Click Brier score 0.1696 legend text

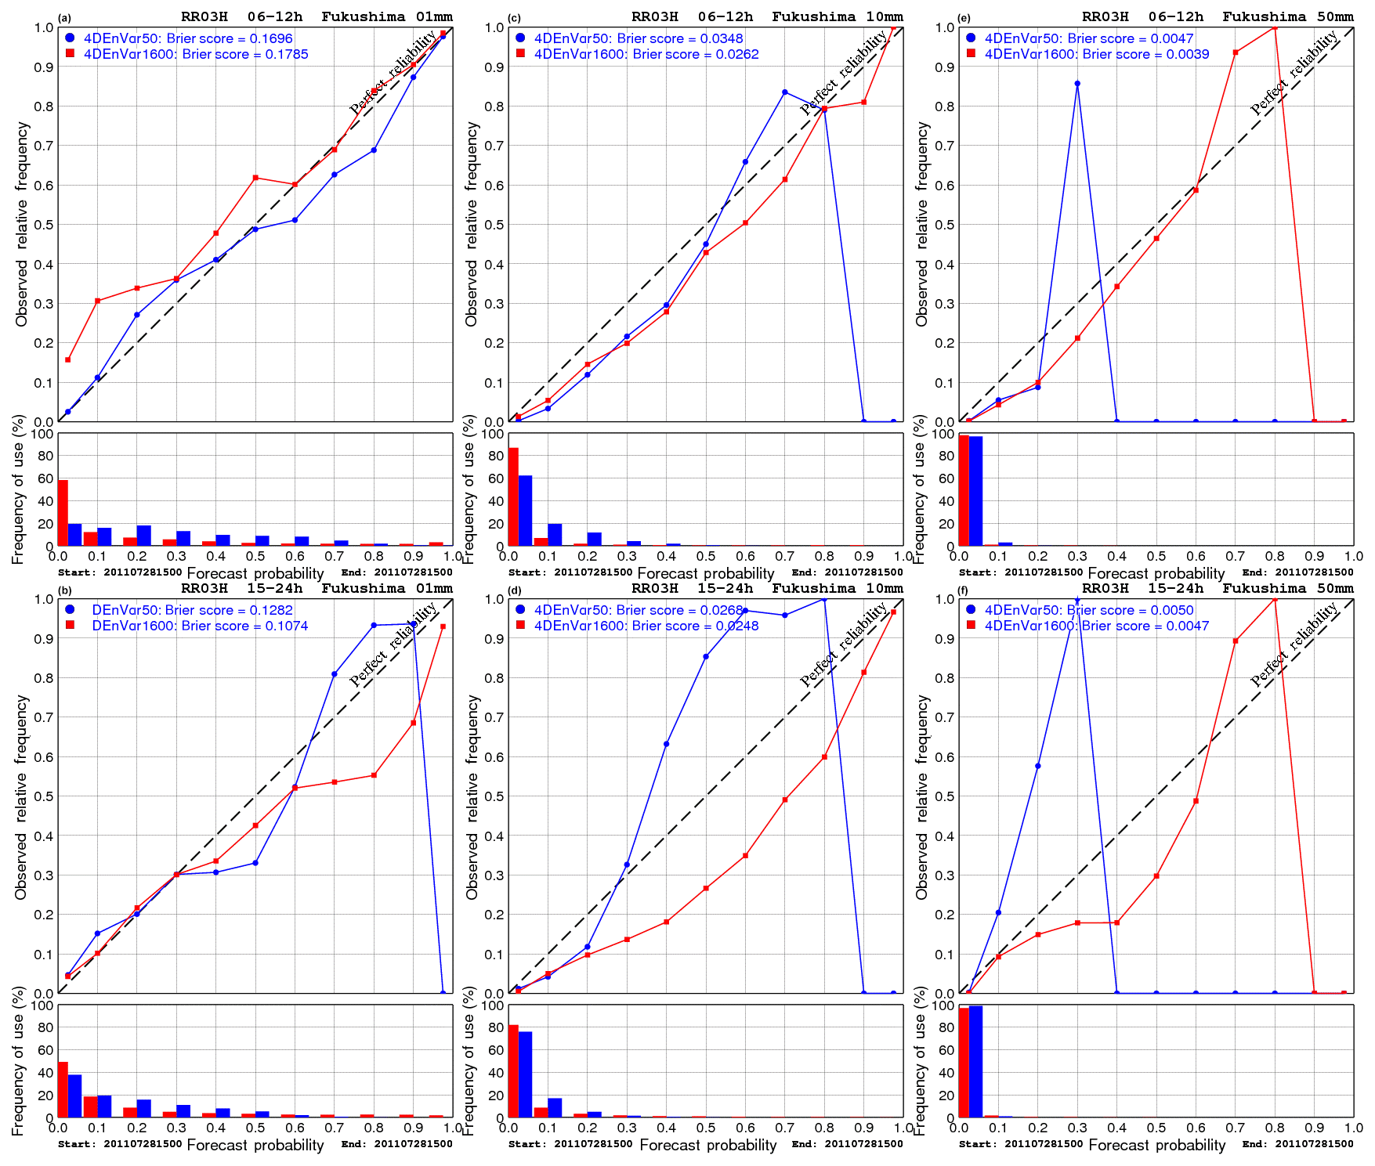188,38
